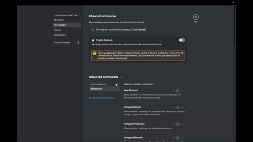Click the Manage Webhooks permission title

point(133,138)
